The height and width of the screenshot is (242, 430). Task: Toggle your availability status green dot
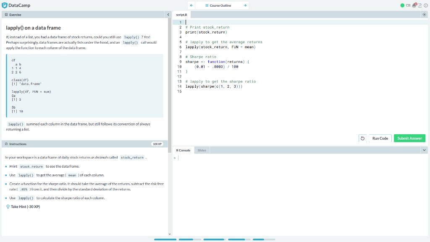401,5
